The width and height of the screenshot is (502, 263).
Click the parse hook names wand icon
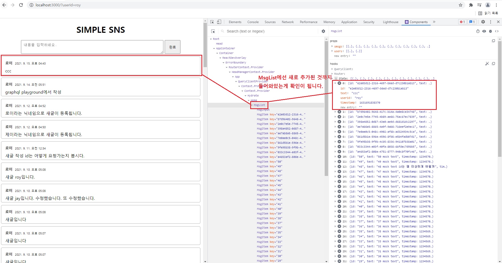pyautogui.click(x=487, y=64)
